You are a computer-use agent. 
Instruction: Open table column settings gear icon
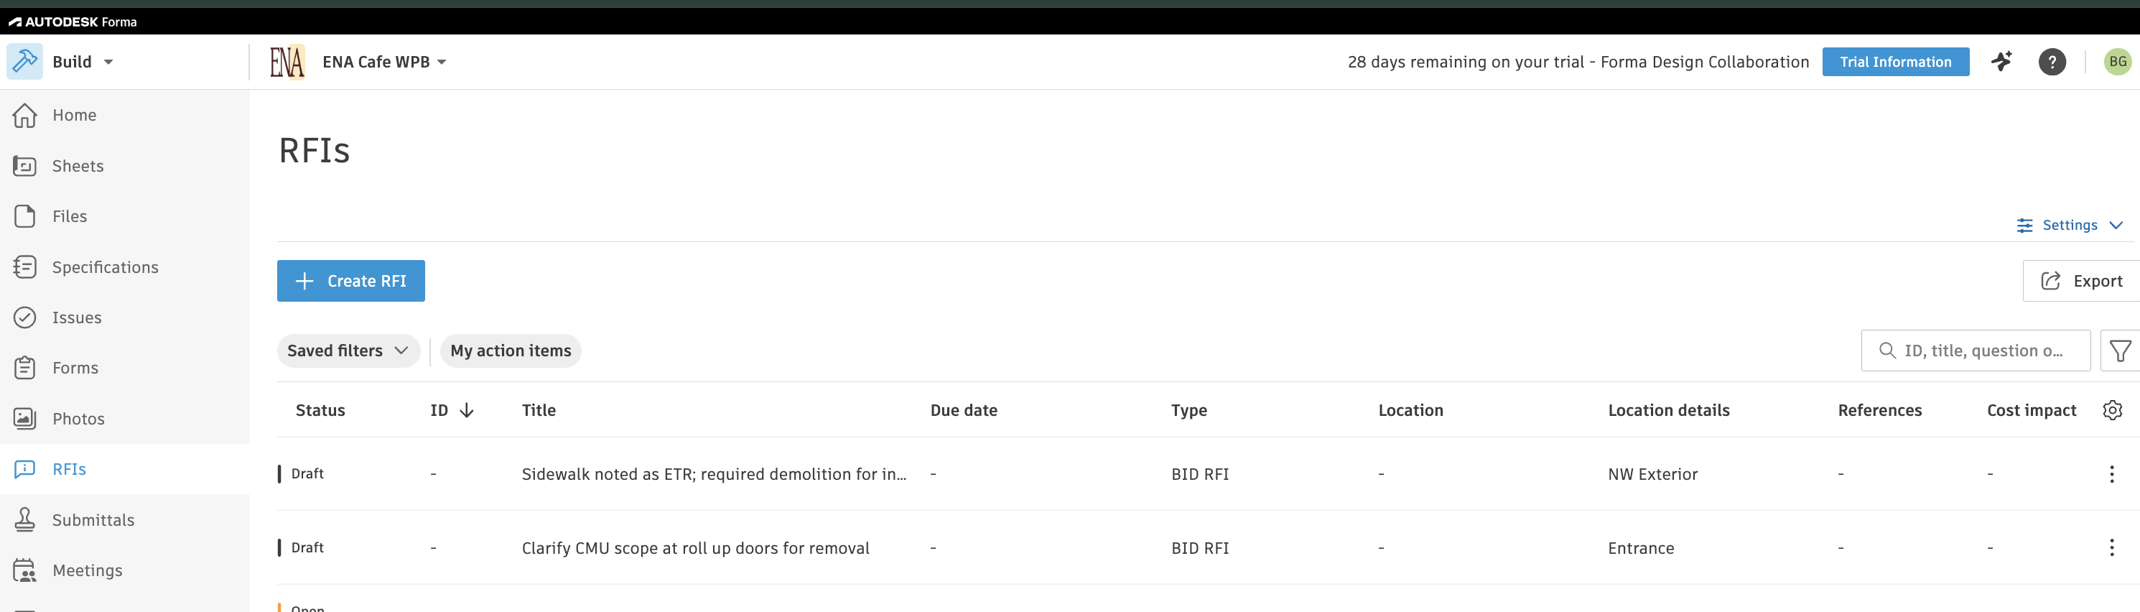(x=2112, y=410)
